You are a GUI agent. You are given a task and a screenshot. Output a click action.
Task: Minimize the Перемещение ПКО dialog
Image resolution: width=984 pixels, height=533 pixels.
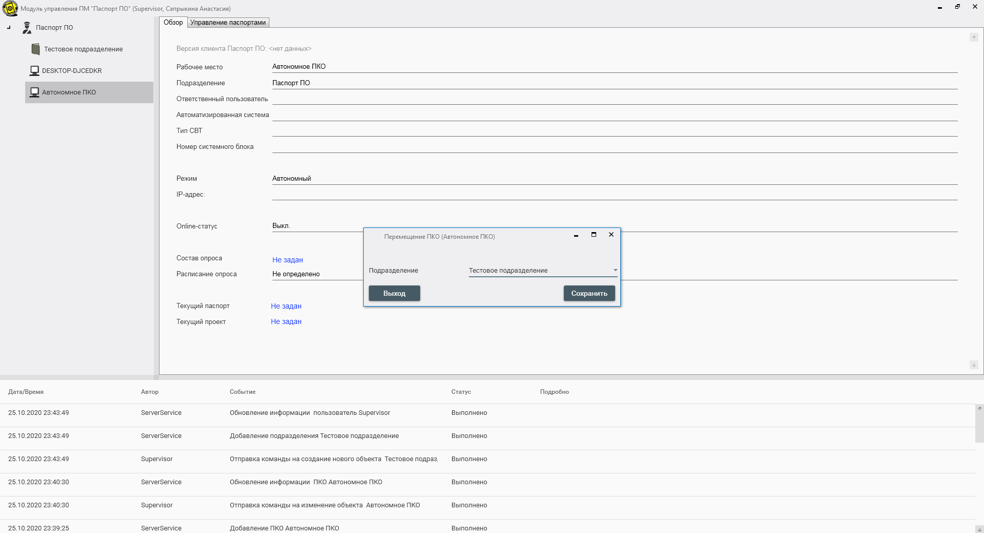576,235
